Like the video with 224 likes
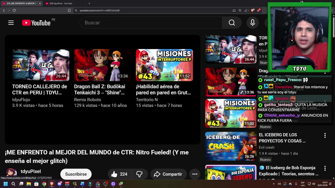335x188 pixels. coord(119,174)
